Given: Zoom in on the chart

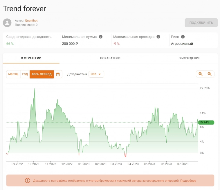Looking at the screenshot, I should [x=200, y=74].
